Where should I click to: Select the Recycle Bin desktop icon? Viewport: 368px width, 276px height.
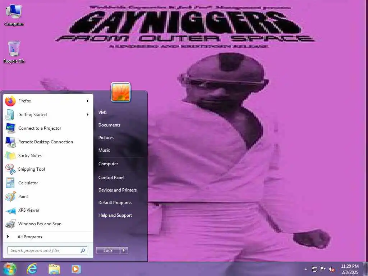pyautogui.click(x=14, y=52)
